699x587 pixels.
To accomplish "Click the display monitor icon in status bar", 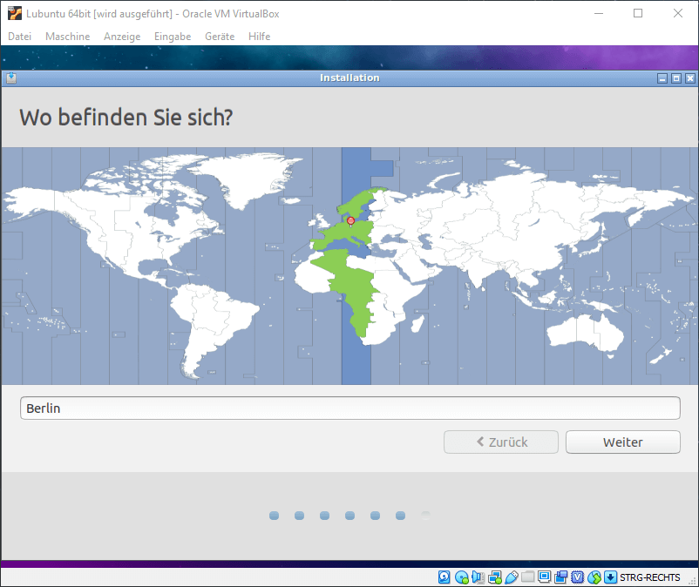I will coord(545,577).
